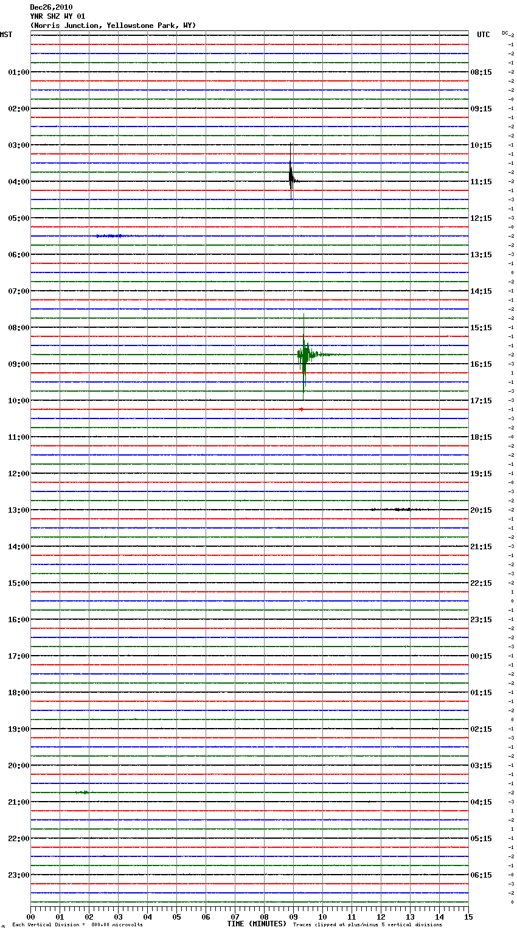The image size is (517, 933).
Task: Click the 00 minute tick on bottom axis
Action: (x=30, y=917)
